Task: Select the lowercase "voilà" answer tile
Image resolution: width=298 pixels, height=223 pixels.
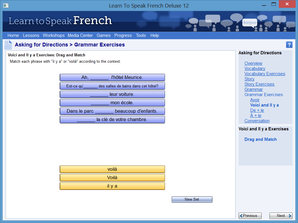Action: pyautogui.click(x=112, y=169)
